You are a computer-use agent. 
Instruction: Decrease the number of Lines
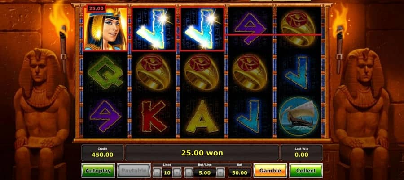click(157, 172)
